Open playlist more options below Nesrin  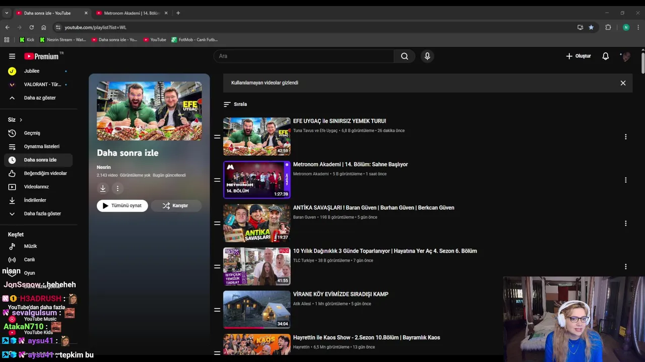(x=117, y=189)
